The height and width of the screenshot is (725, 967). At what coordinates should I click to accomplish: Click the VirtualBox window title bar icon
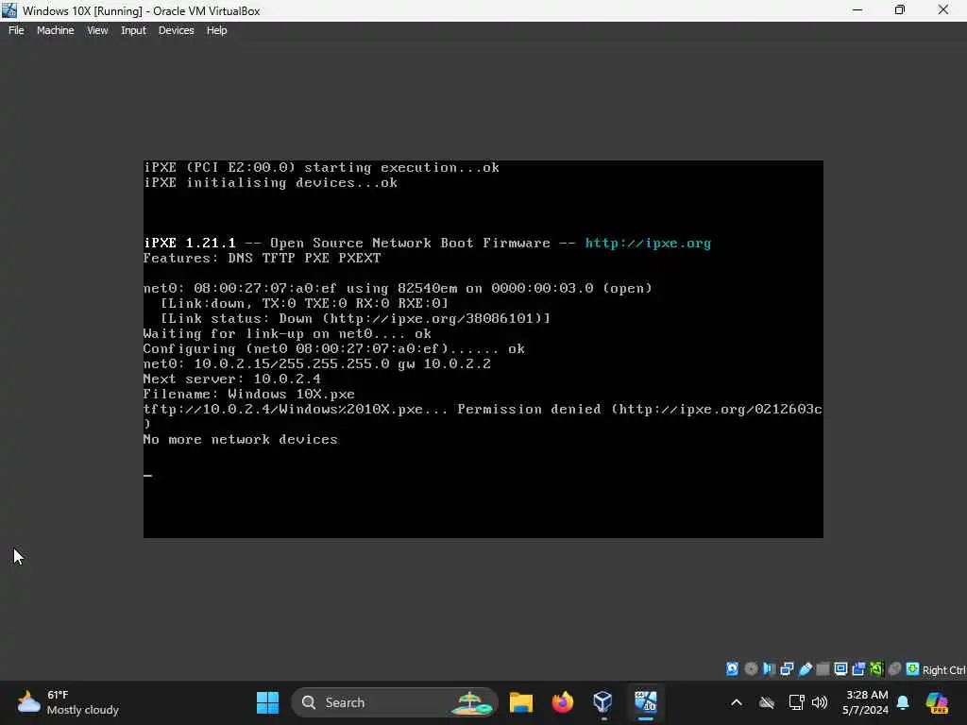tap(9, 10)
